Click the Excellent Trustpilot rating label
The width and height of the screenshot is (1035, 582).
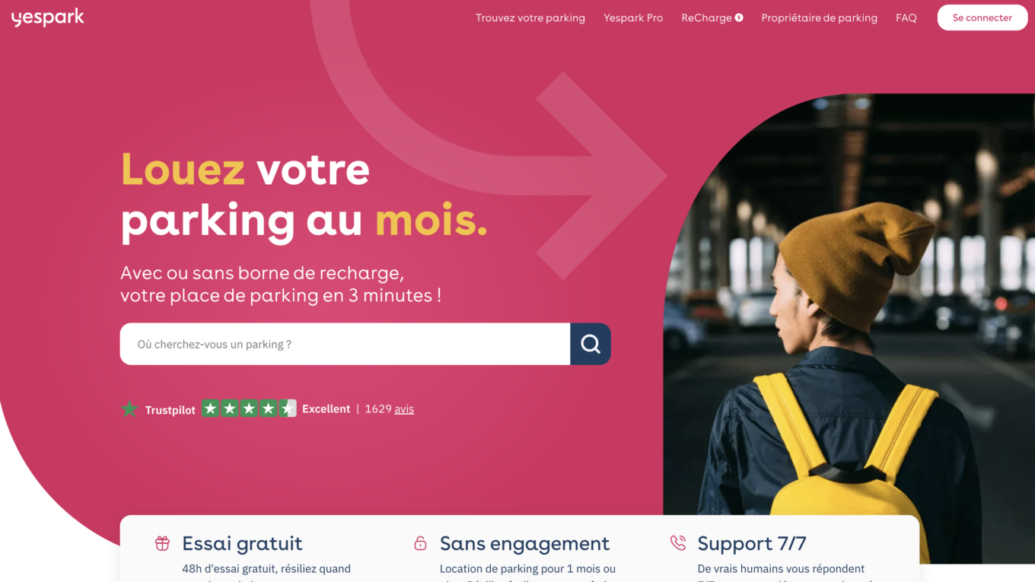click(326, 409)
